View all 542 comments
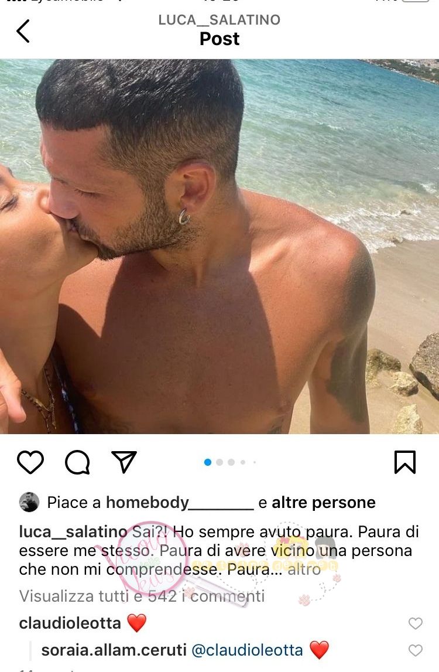 [142, 596]
